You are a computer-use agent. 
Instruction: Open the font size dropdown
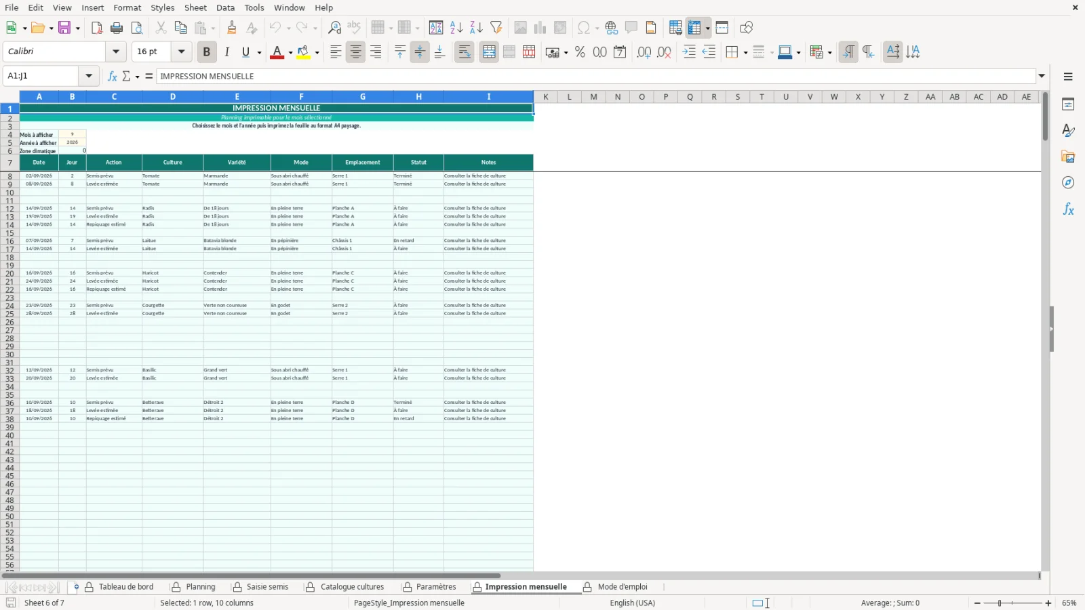[x=181, y=52]
